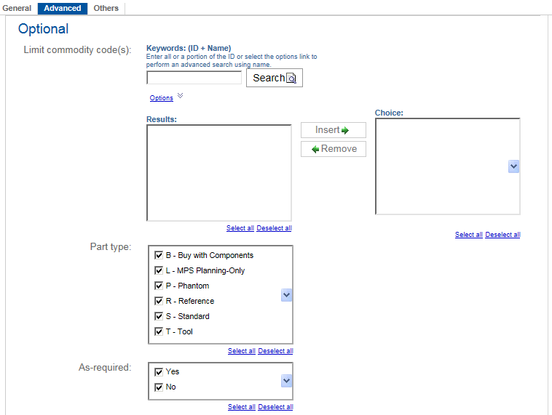
Task: Click Deselect all under Part type
Action: tap(275, 351)
